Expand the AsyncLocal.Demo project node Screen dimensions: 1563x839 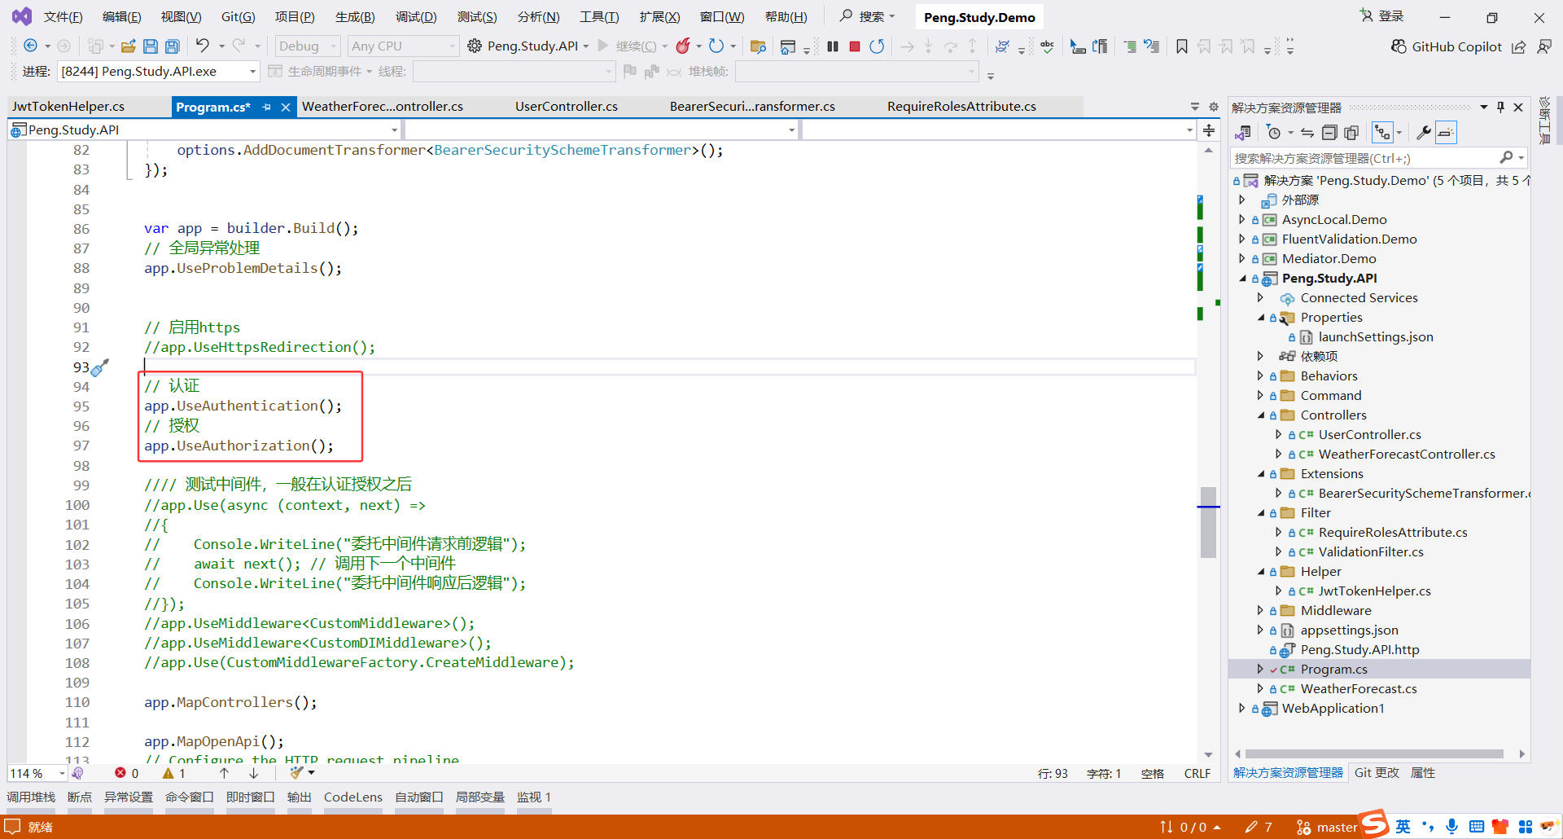pos(1241,219)
